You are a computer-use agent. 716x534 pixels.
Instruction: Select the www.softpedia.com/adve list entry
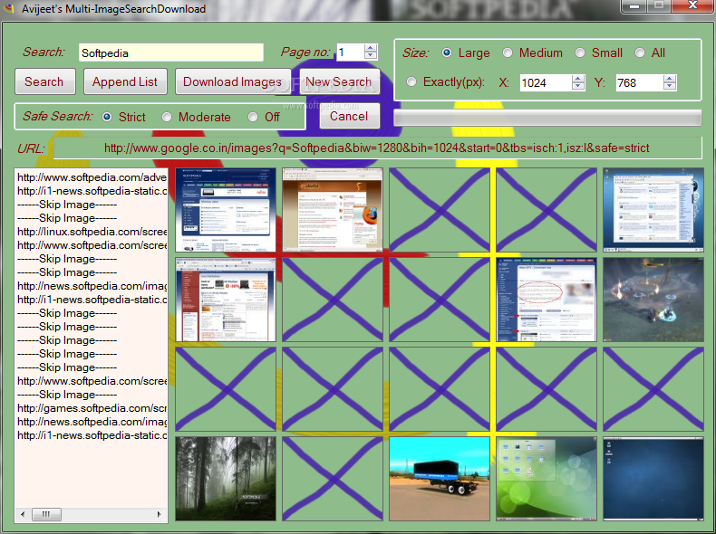[92, 176]
